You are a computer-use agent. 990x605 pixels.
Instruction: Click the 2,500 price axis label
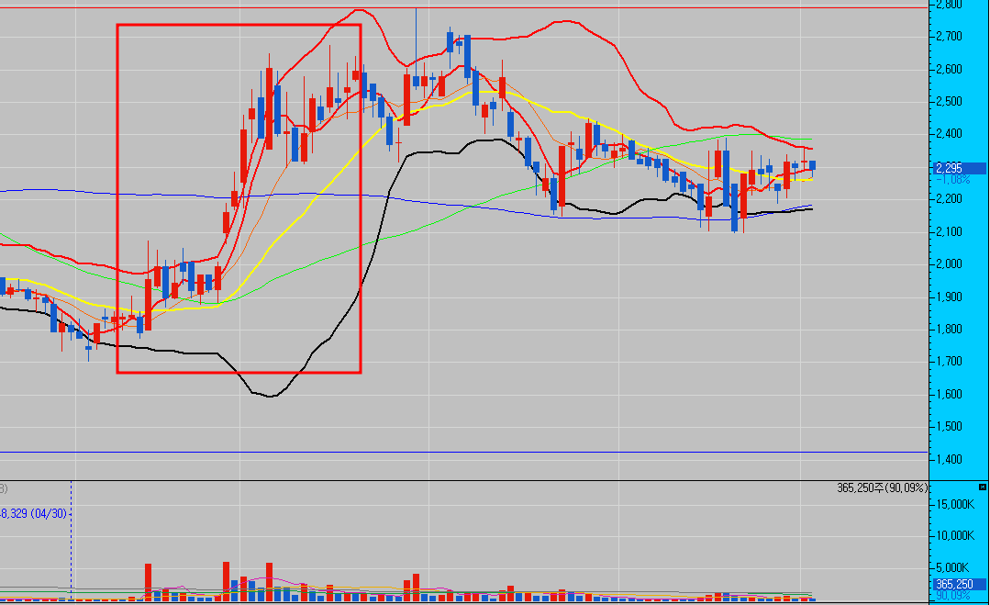[x=949, y=102]
